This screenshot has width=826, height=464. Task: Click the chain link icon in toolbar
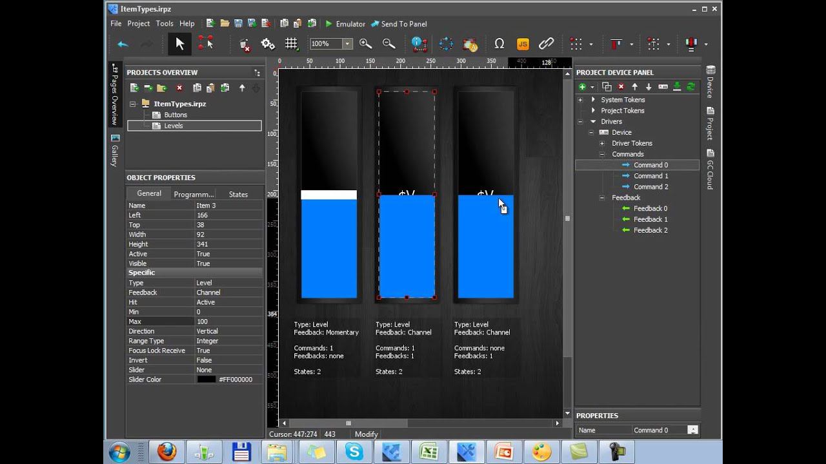click(546, 44)
